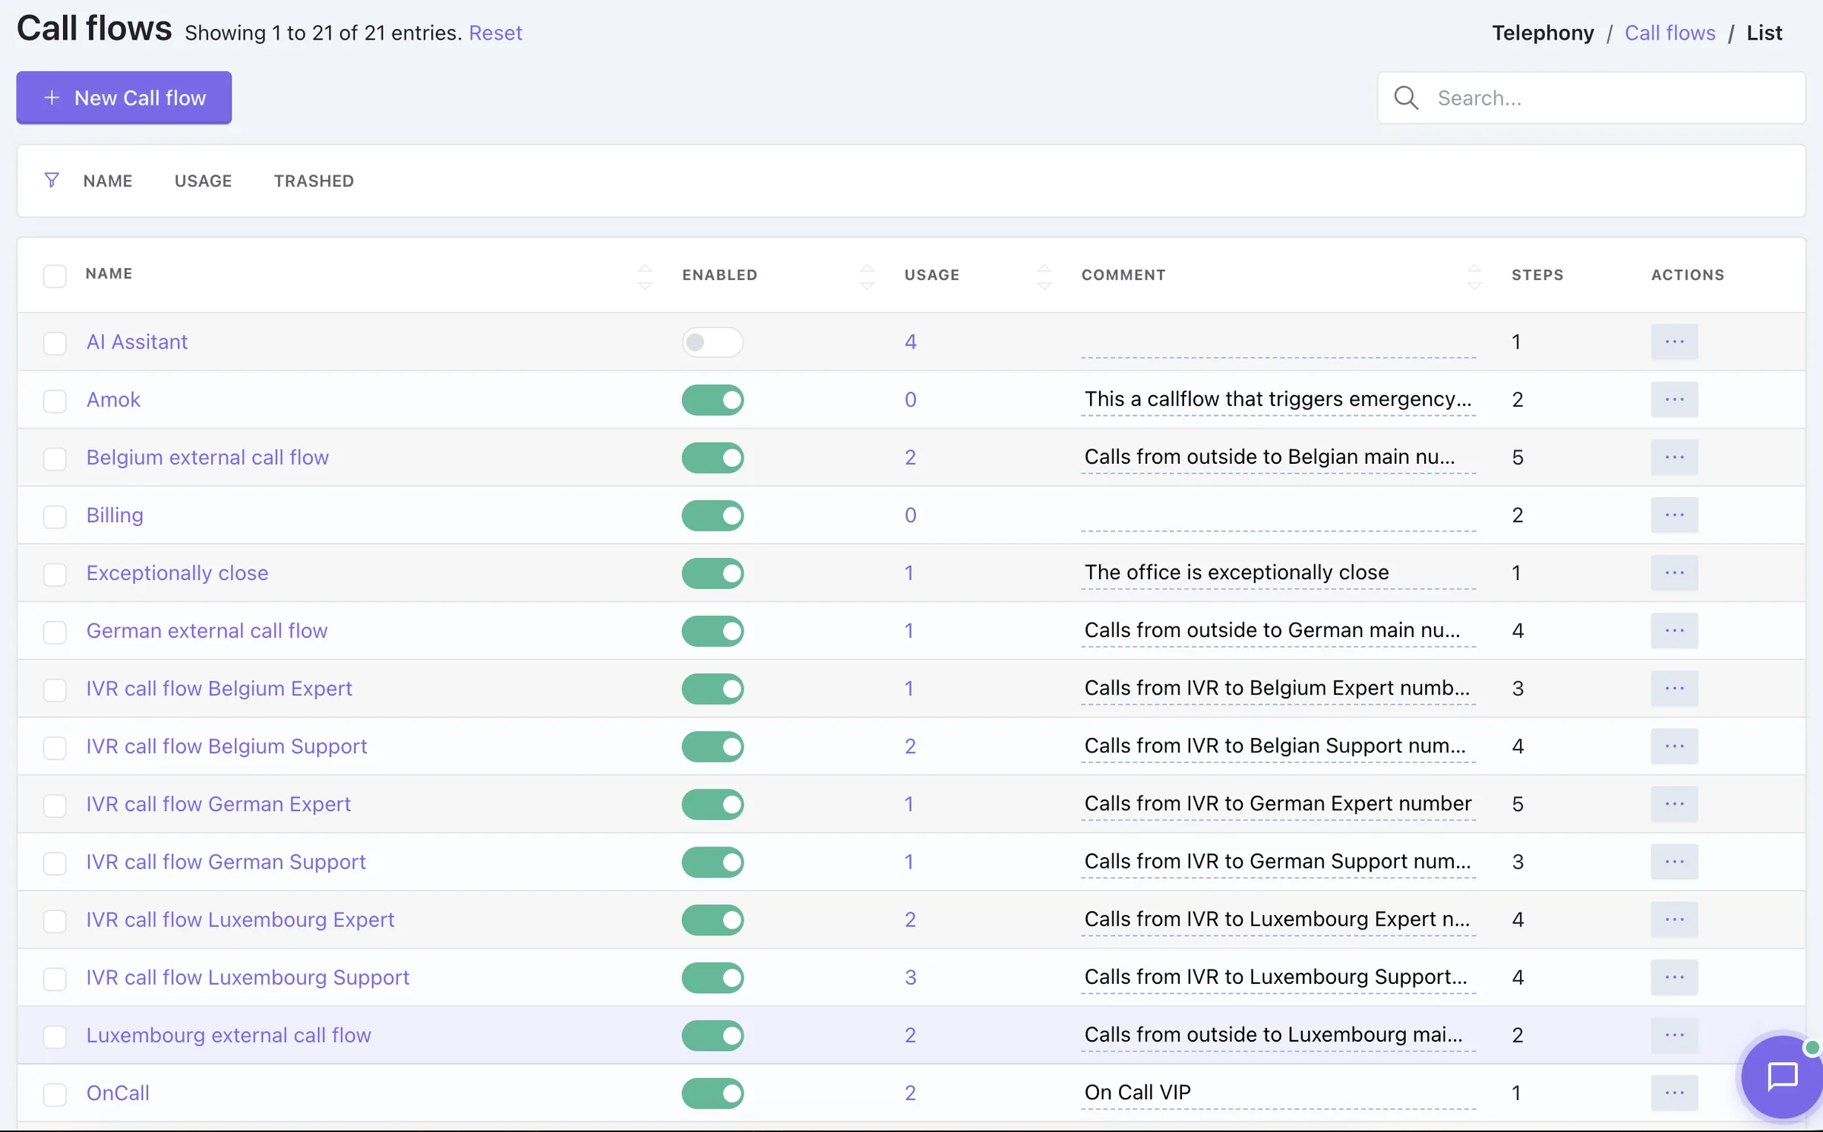Create a New Call flow

(124, 98)
